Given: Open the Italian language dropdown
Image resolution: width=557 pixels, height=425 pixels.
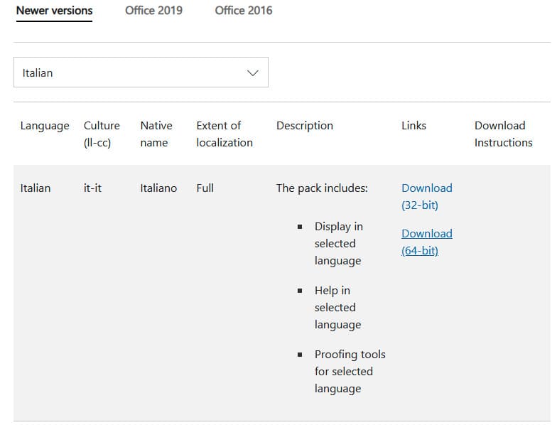Looking at the screenshot, I should pos(141,72).
